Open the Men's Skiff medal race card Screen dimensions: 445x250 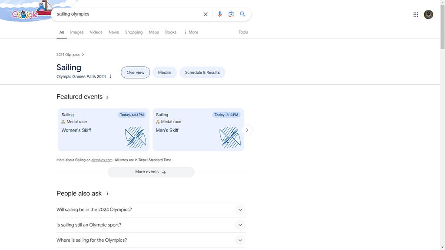pyautogui.click(x=198, y=130)
